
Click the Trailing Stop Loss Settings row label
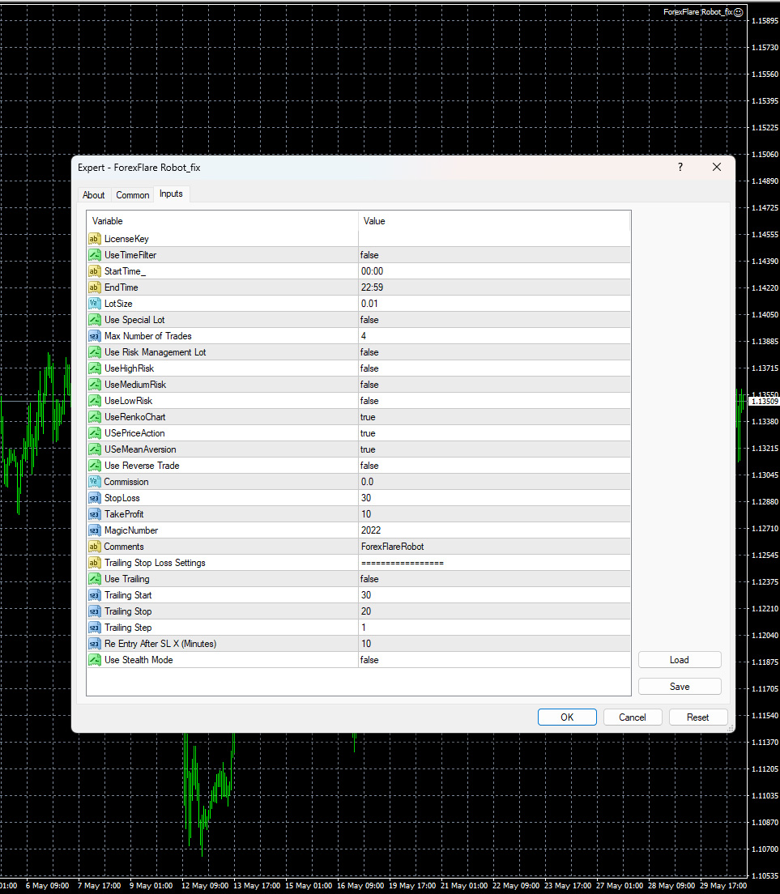coord(155,563)
